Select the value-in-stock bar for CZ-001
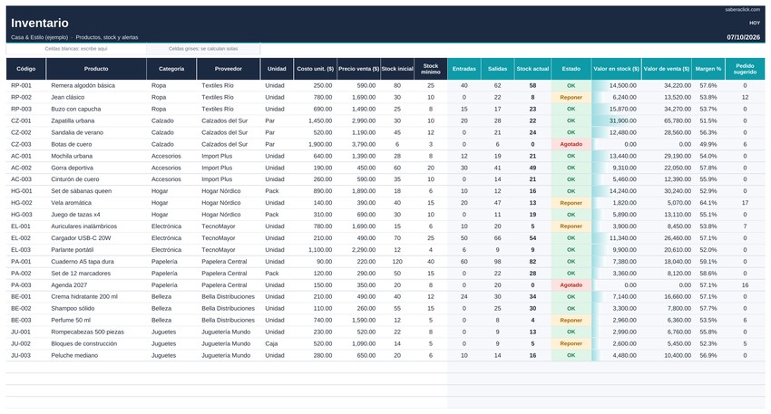The image size is (771, 414). pyautogui.click(x=617, y=120)
